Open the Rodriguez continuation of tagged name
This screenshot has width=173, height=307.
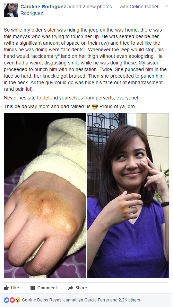coord(32,14)
